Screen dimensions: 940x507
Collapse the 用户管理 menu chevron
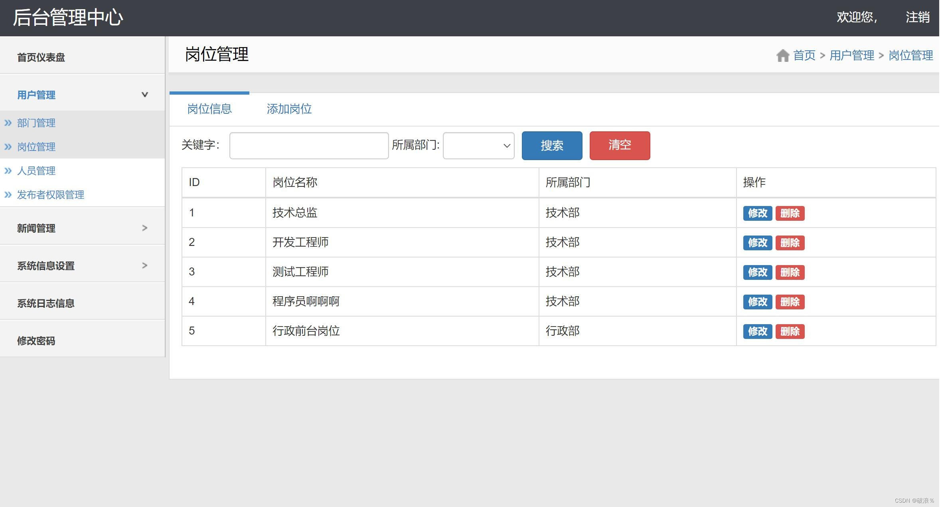point(145,95)
